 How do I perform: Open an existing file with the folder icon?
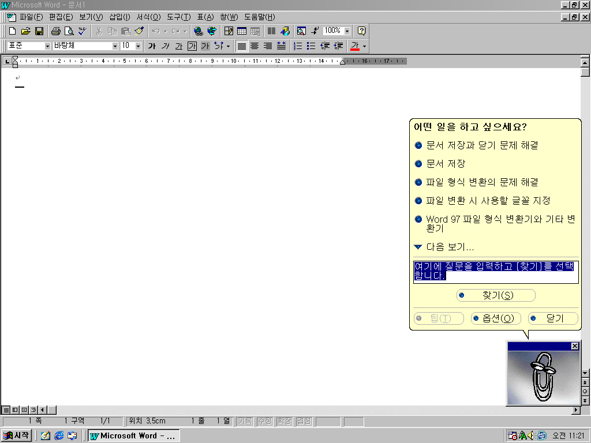[25, 31]
